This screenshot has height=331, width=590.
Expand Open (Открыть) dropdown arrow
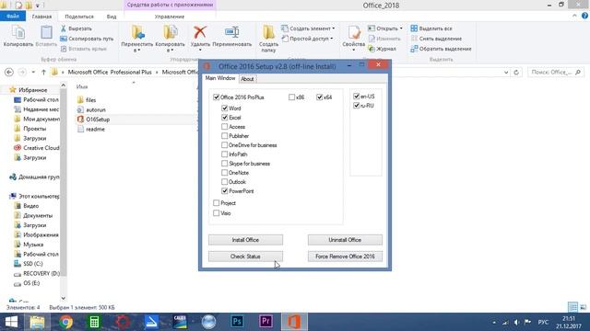tap(401, 29)
